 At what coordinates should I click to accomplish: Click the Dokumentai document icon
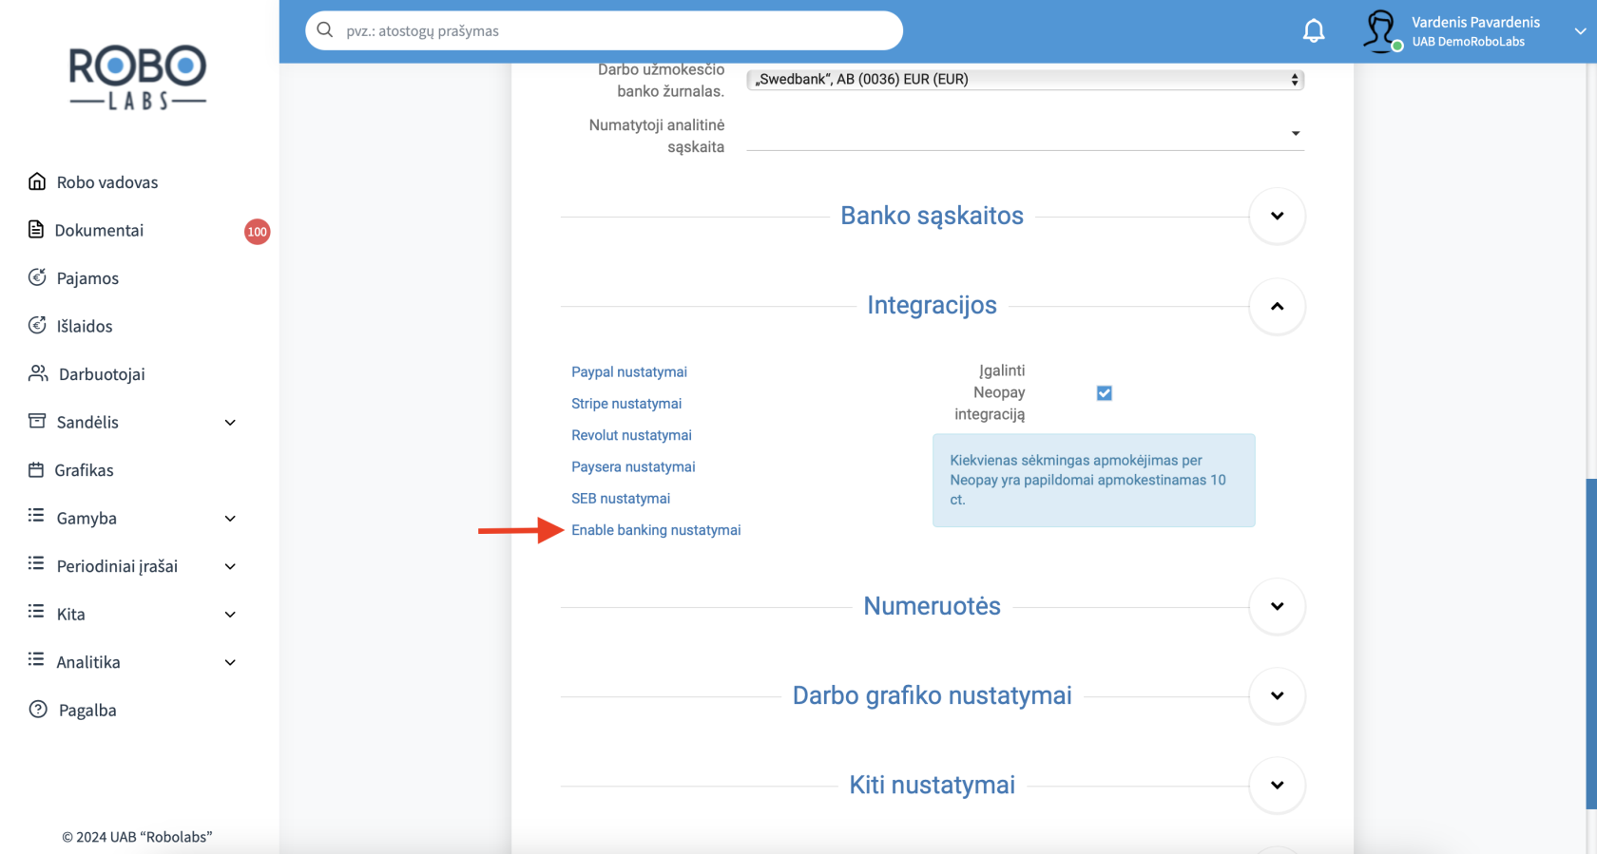[36, 230]
